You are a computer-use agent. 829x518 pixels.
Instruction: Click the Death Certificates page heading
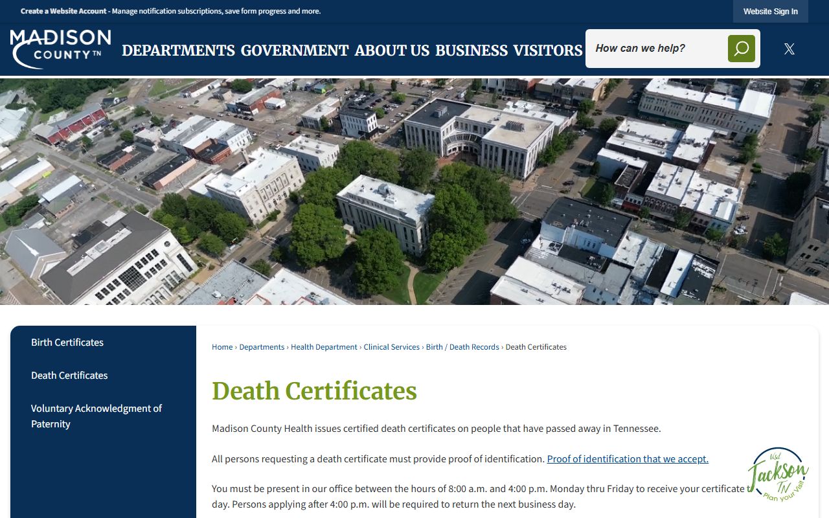click(x=314, y=391)
